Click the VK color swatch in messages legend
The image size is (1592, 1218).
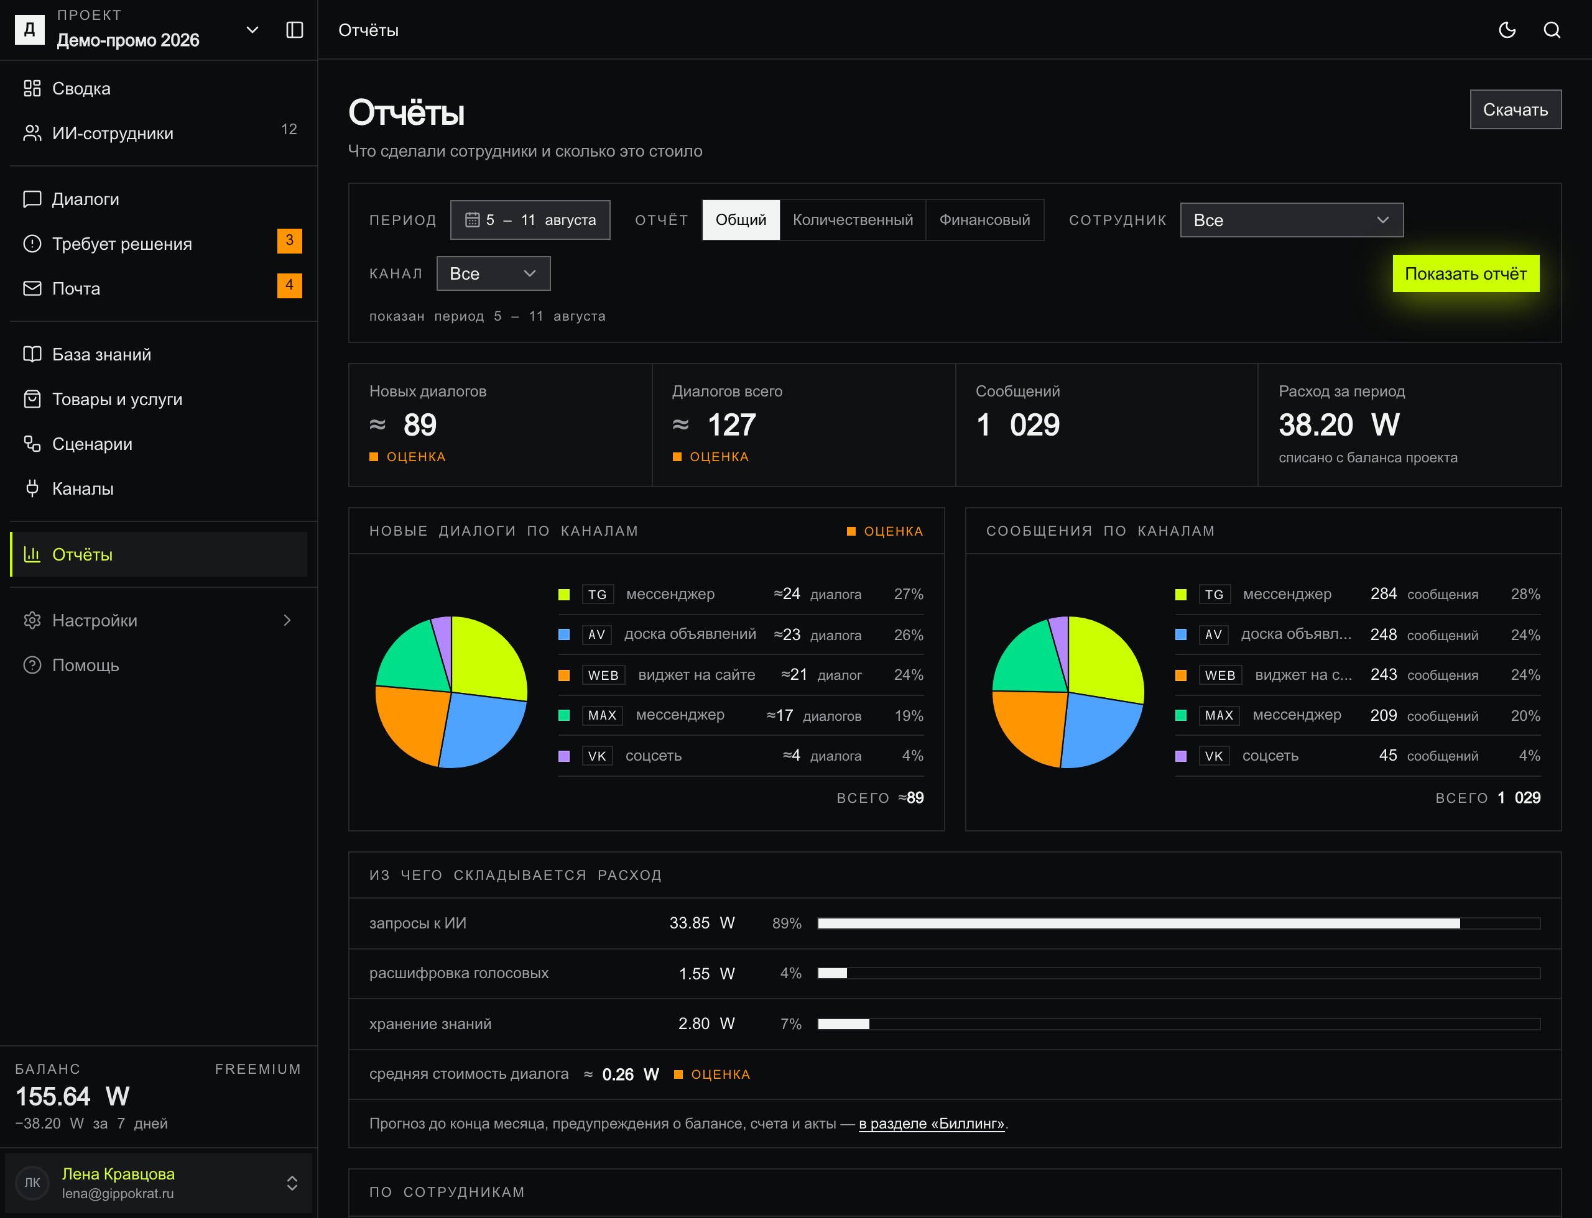pyautogui.click(x=1180, y=756)
